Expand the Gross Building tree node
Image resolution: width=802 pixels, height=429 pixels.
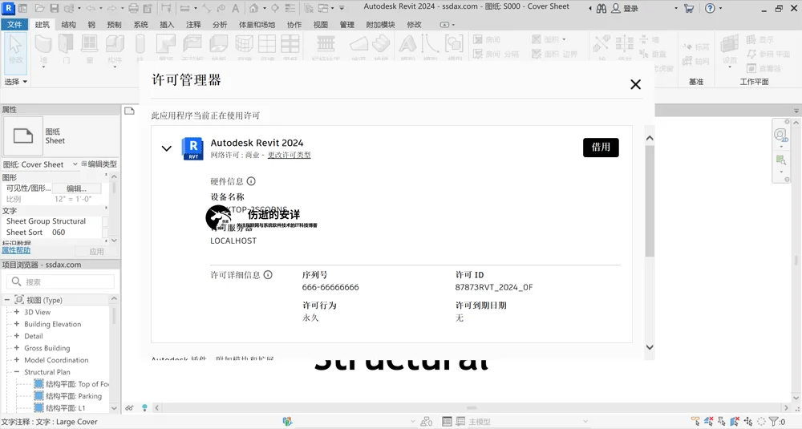(16, 348)
